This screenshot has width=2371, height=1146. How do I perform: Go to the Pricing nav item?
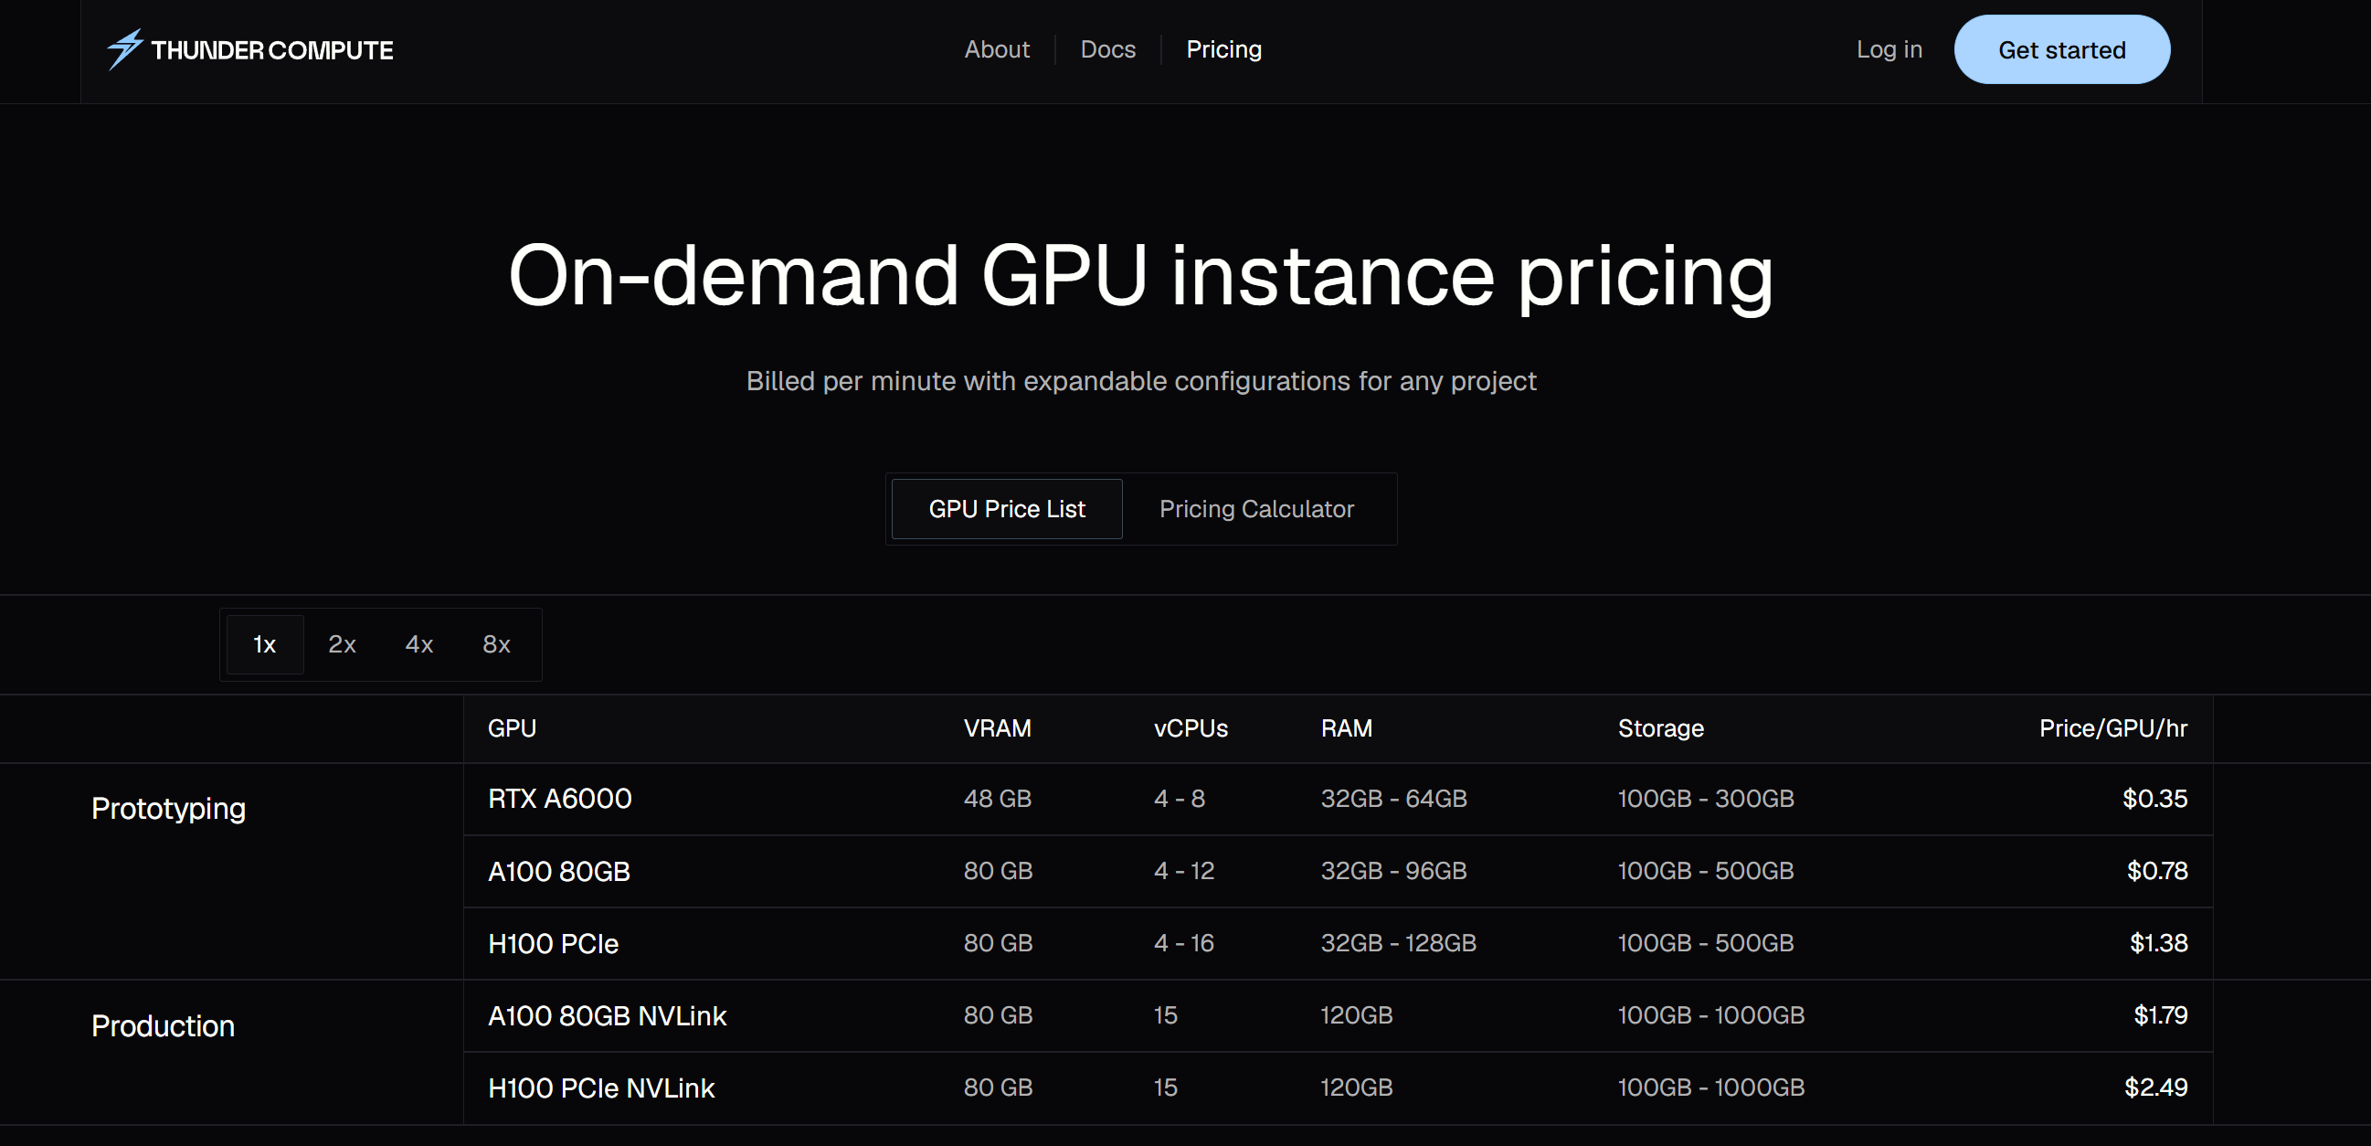click(x=1223, y=49)
